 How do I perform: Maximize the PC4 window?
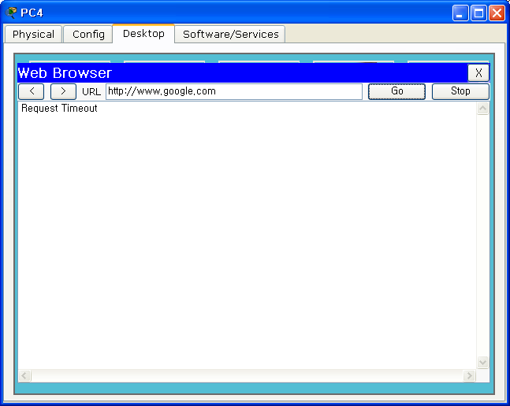pyautogui.click(x=478, y=13)
